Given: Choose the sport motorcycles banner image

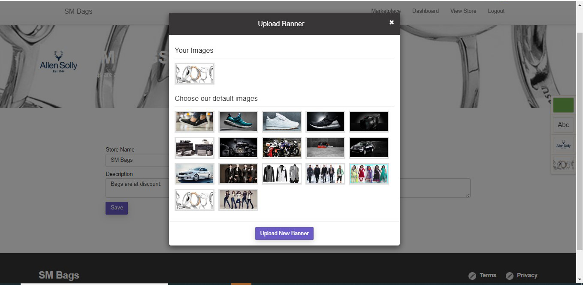Looking at the screenshot, I should pyautogui.click(x=282, y=148).
